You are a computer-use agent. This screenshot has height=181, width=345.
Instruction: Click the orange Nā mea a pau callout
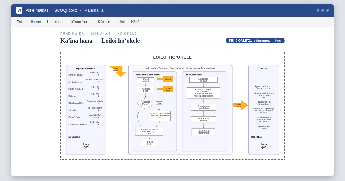coord(168,89)
